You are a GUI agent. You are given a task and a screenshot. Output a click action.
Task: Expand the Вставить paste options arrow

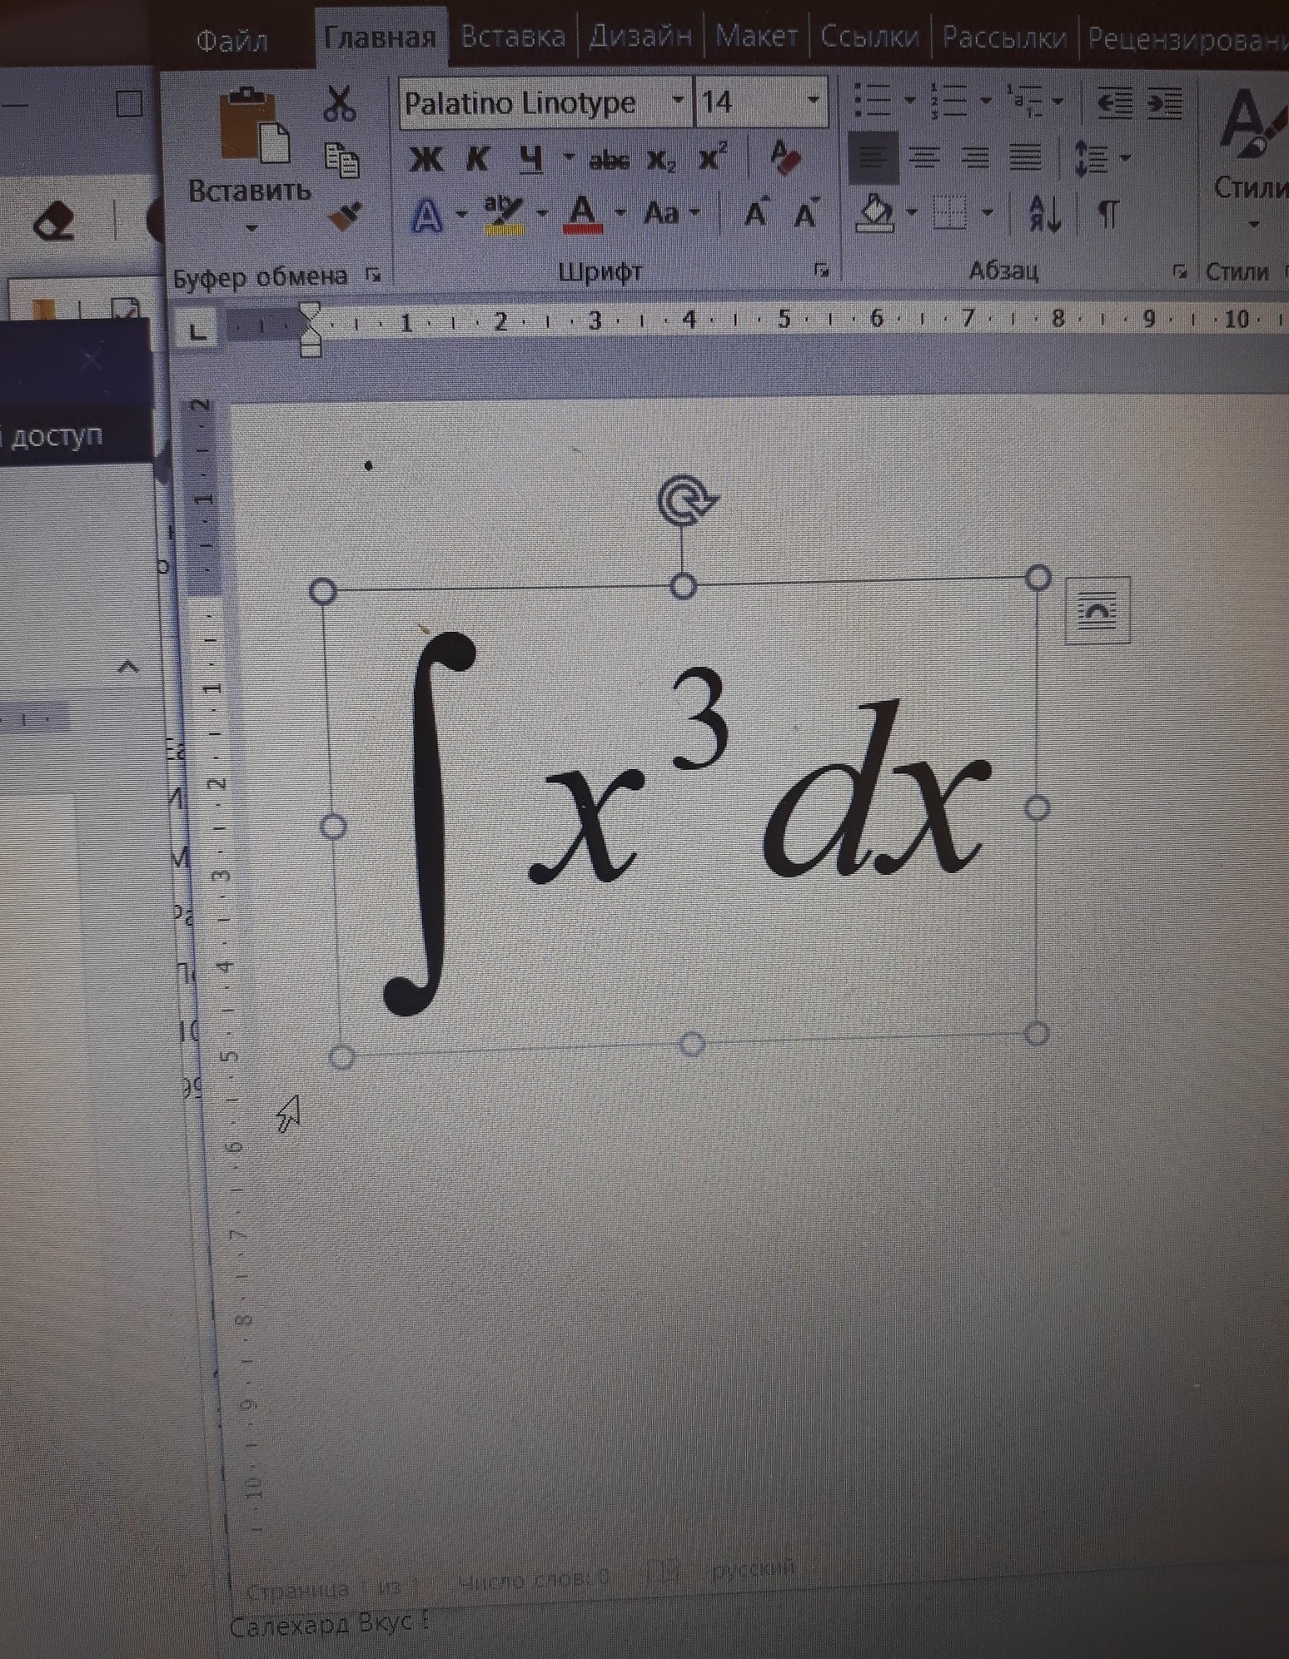point(251,226)
